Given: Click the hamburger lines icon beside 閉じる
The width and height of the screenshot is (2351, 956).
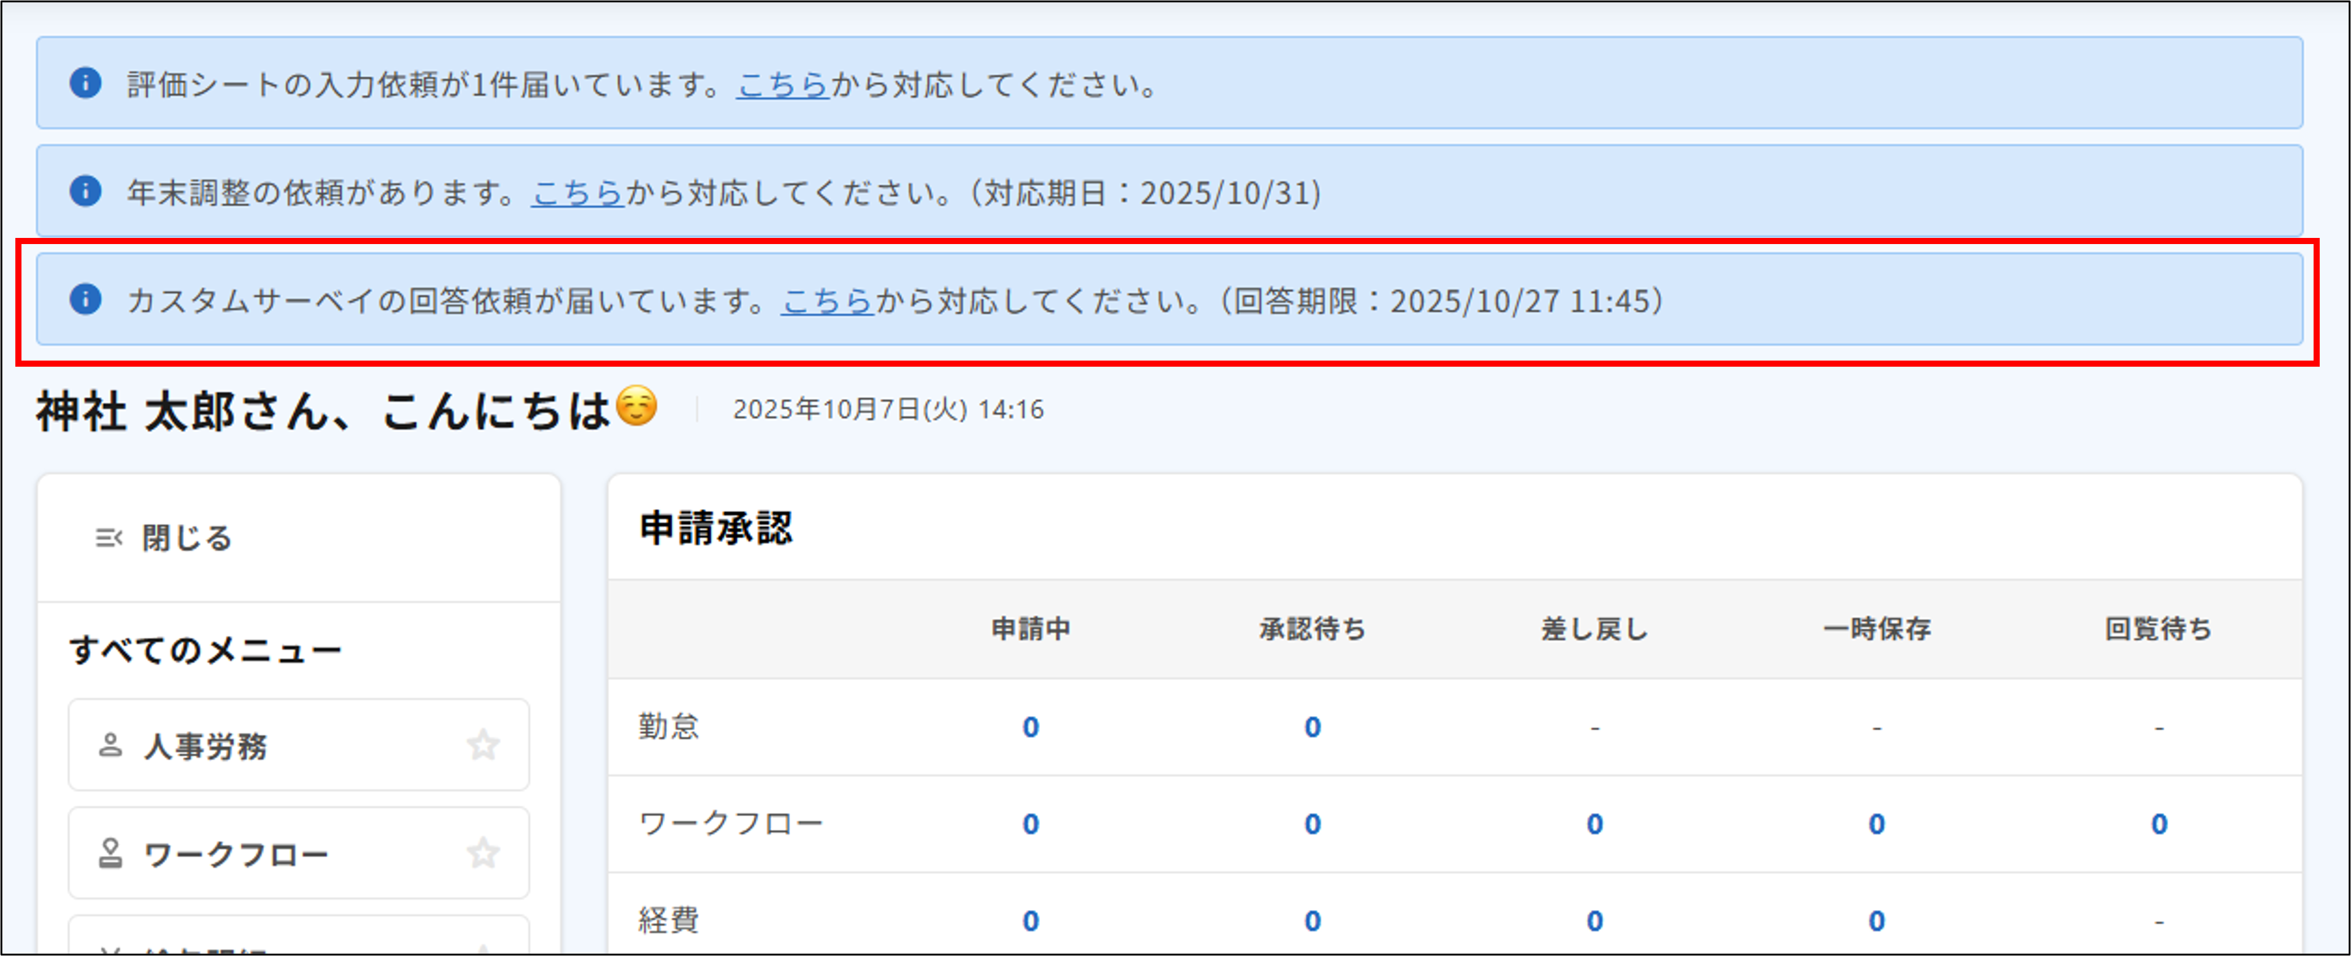Looking at the screenshot, I should [109, 537].
